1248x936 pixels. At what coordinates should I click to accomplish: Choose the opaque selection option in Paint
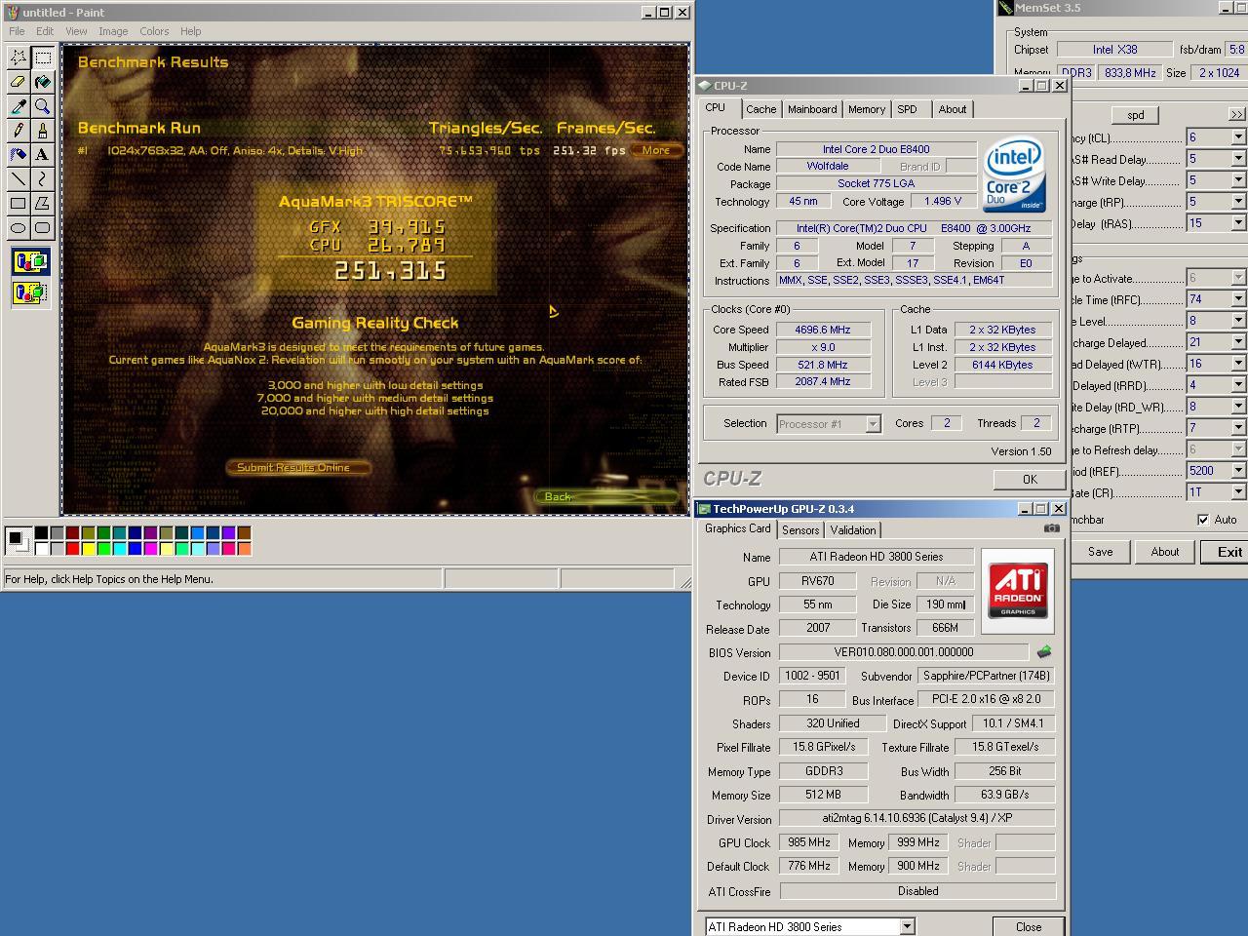[x=30, y=262]
